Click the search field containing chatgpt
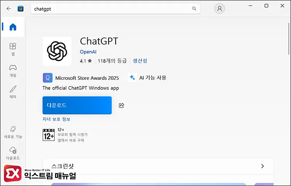Image resolution: width=291 pixels, height=186 pixels. coord(115,9)
